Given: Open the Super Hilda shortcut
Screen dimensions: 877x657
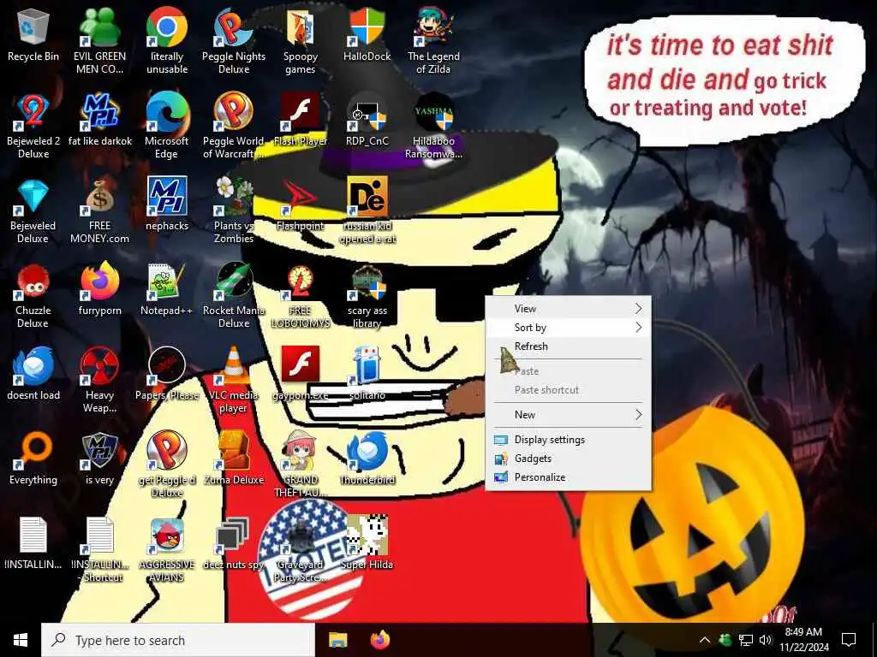Looking at the screenshot, I should coord(367,544).
